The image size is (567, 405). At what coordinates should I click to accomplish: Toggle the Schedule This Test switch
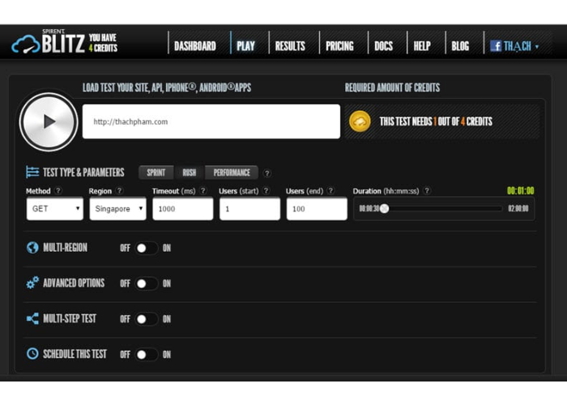pyautogui.click(x=146, y=355)
